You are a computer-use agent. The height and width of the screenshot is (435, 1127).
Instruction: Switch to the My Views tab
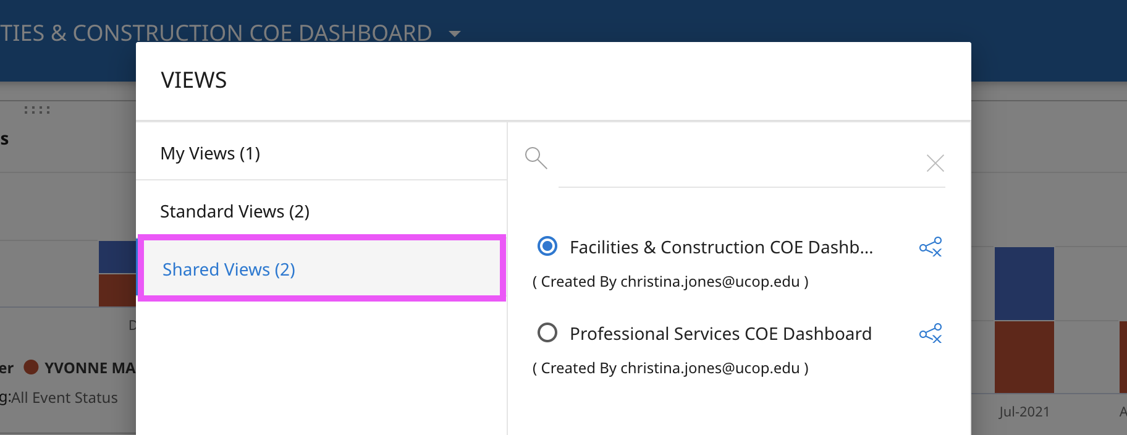tap(210, 153)
